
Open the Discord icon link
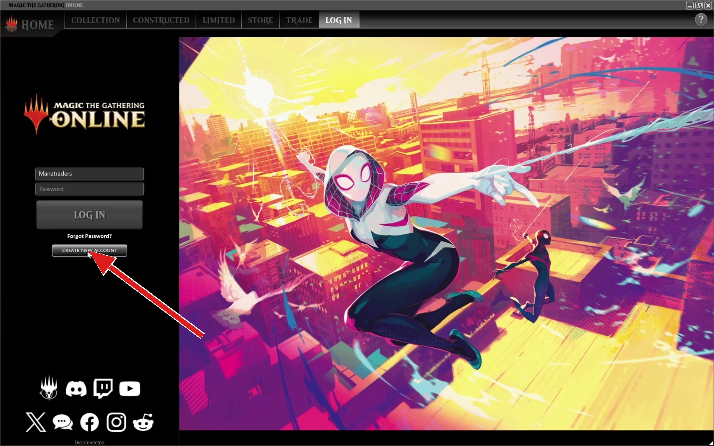(76, 389)
